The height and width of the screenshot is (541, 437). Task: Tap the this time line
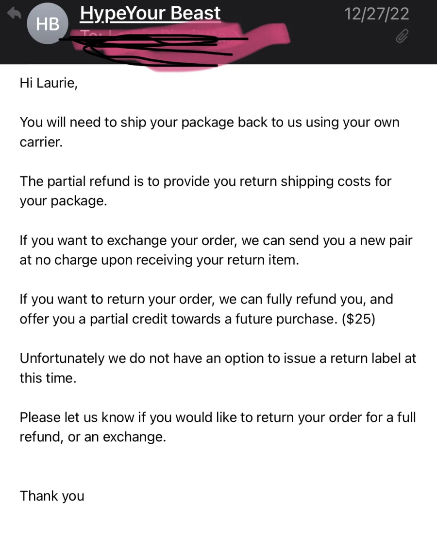pos(48,378)
